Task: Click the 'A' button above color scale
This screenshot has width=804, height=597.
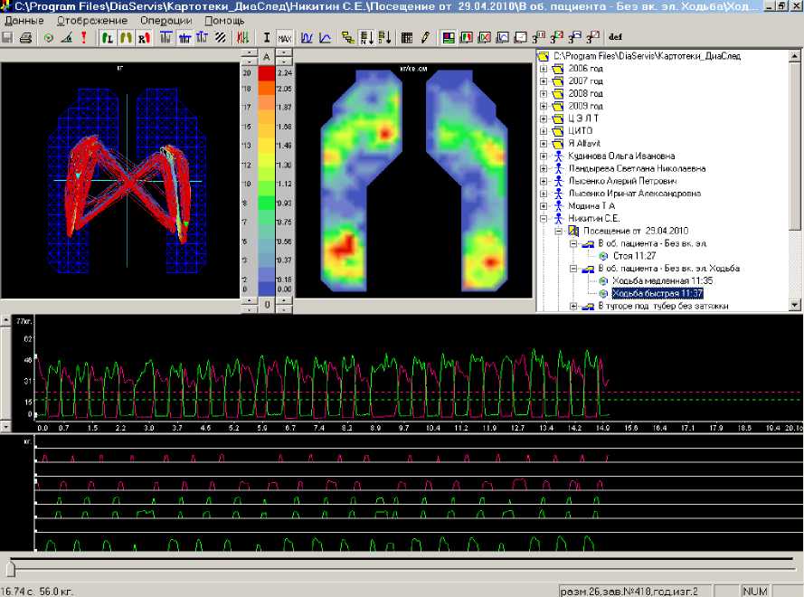Action: point(267,57)
